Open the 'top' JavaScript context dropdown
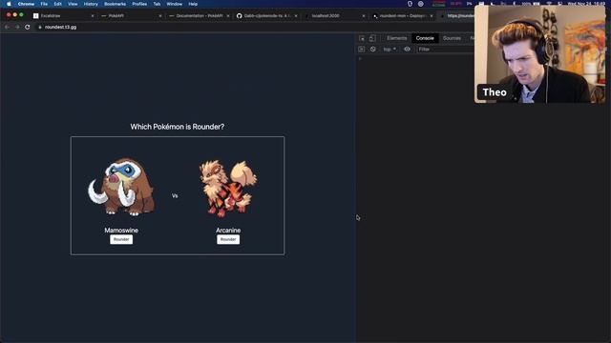This screenshot has width=611, height=343. (390, 50)
